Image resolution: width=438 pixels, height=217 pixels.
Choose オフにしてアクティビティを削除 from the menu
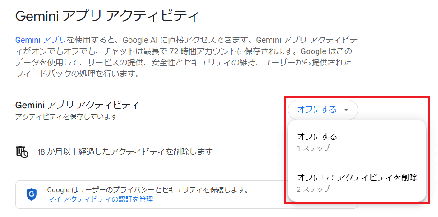357,177
